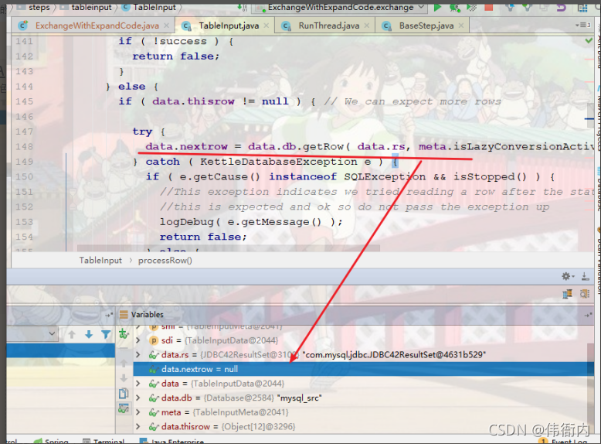Open the Event Log

tap(563, 441)
